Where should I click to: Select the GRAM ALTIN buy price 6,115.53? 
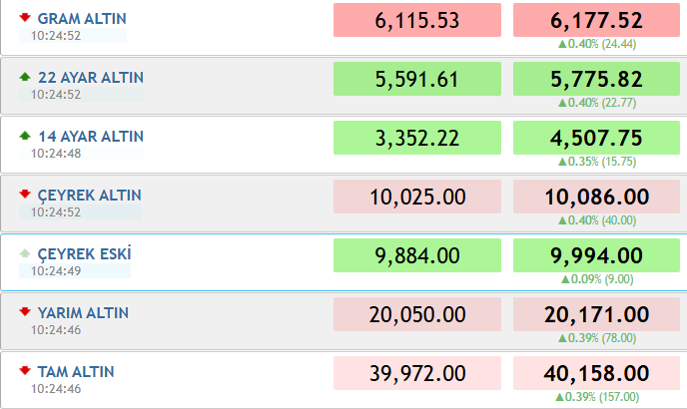point(417,20)
